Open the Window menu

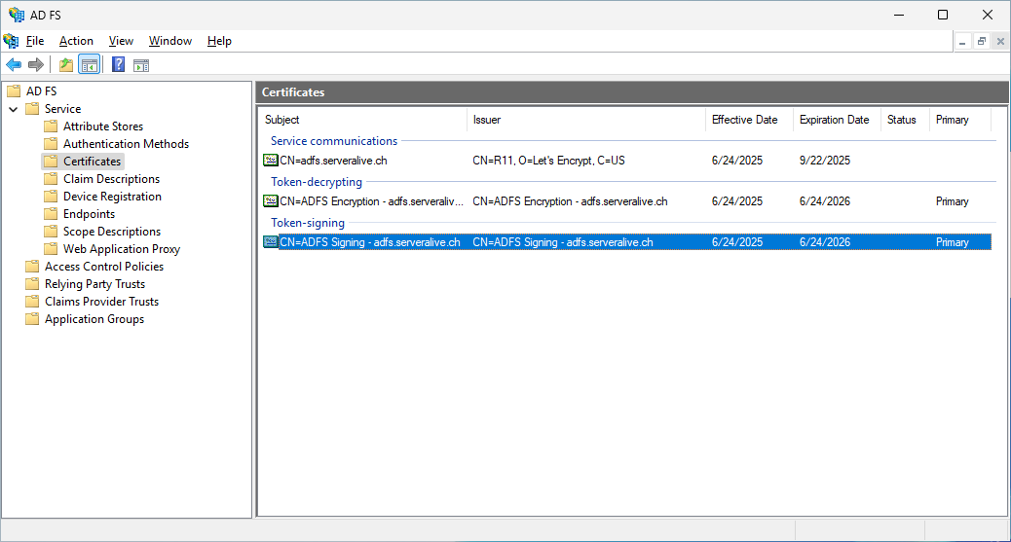pos(170,41)
